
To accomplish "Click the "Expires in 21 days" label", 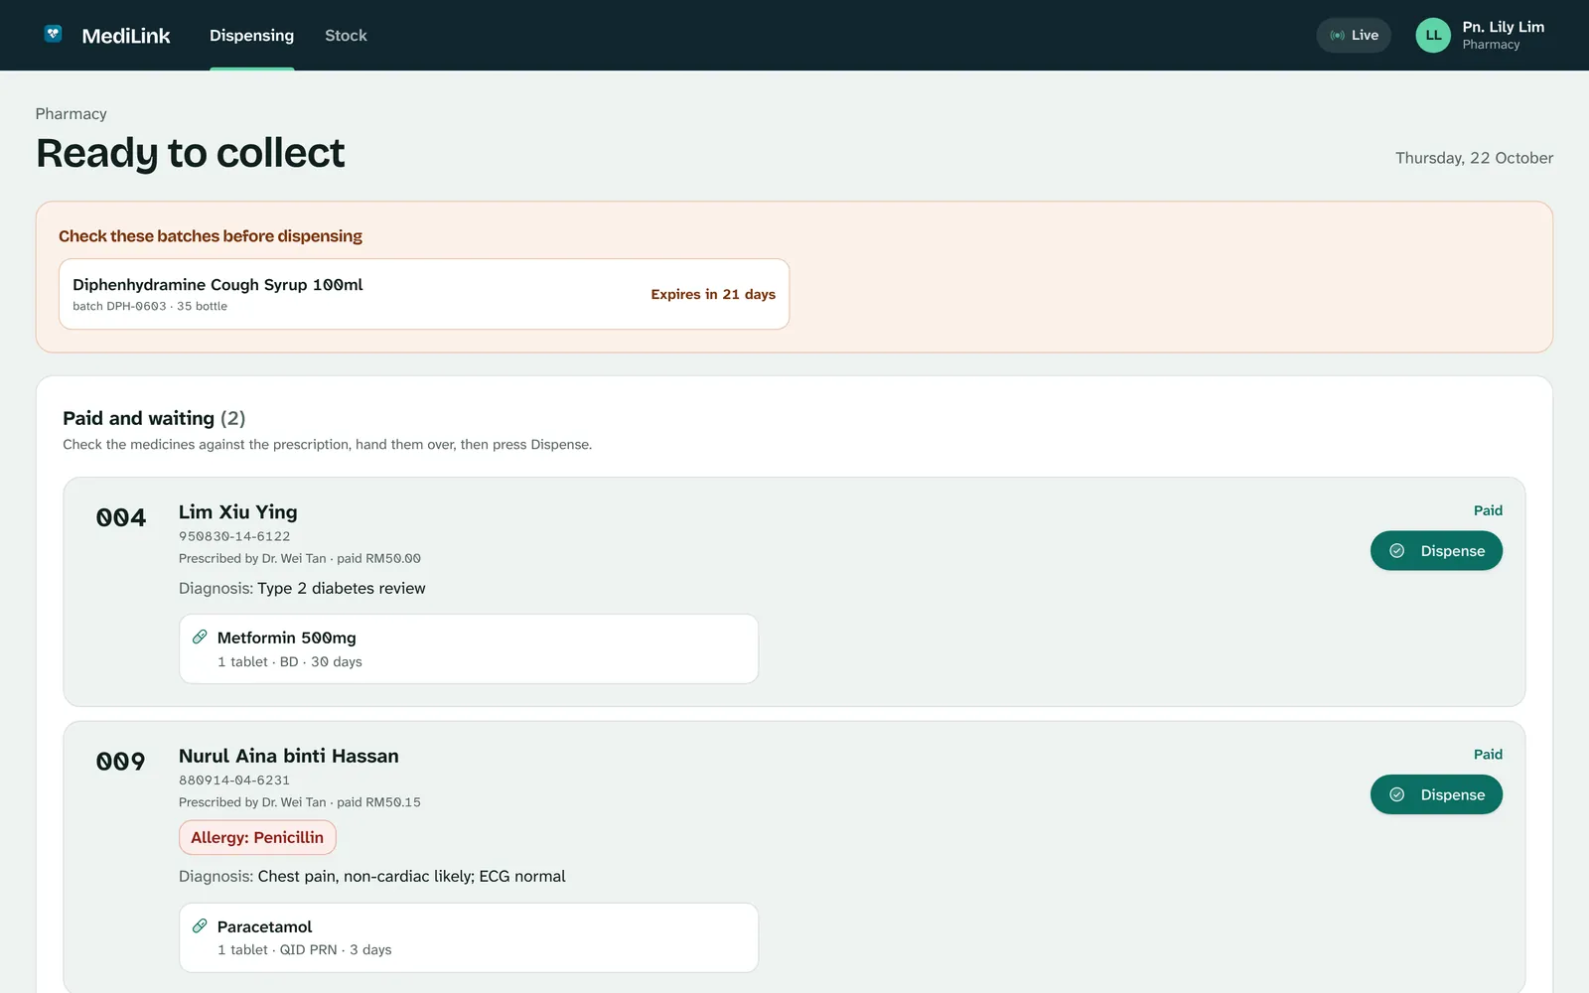I will coord(713,294).
